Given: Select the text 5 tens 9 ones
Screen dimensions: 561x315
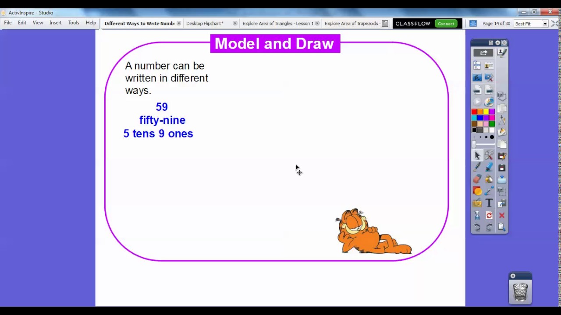Looking at the screenshot, I should pyautogui.click(x=158, y=133).
